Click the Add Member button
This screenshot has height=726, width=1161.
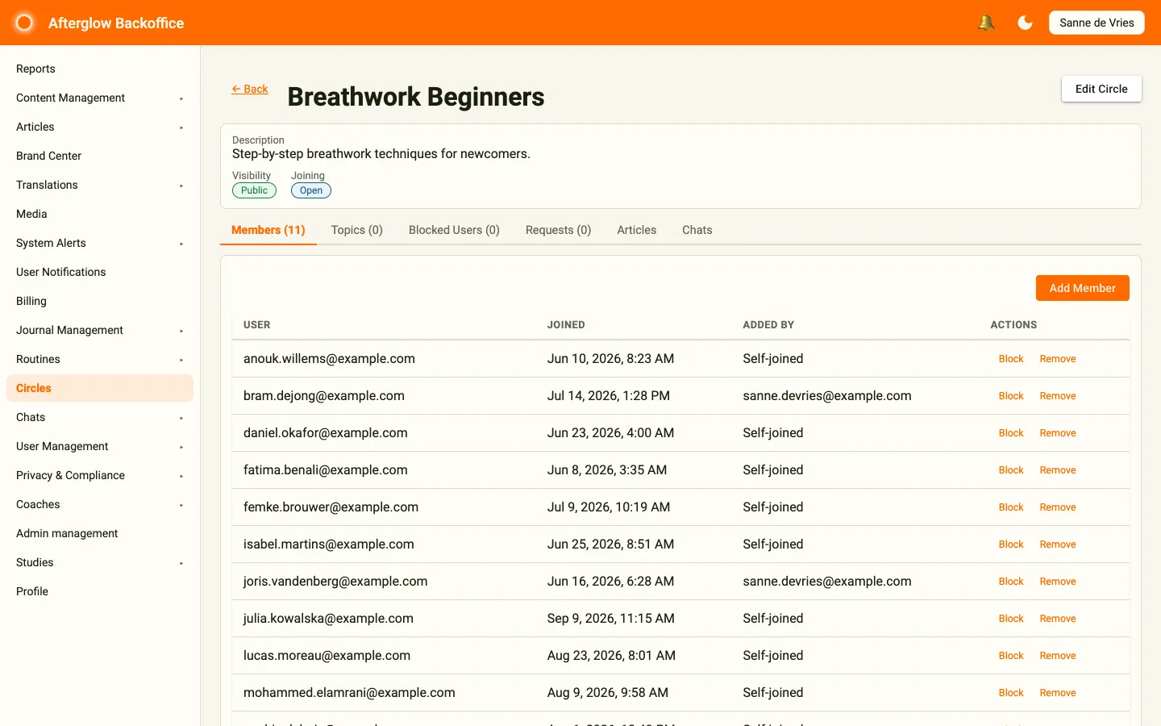pos(1082,288)
